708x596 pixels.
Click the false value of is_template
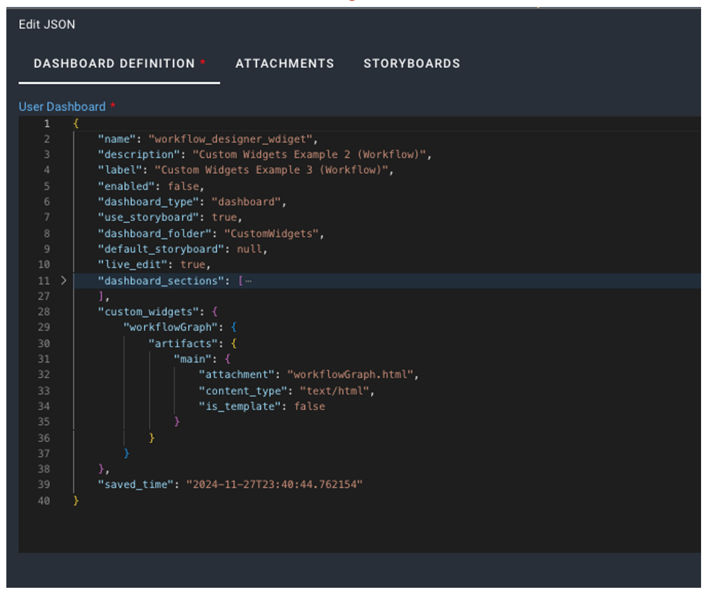click(309, 406)
